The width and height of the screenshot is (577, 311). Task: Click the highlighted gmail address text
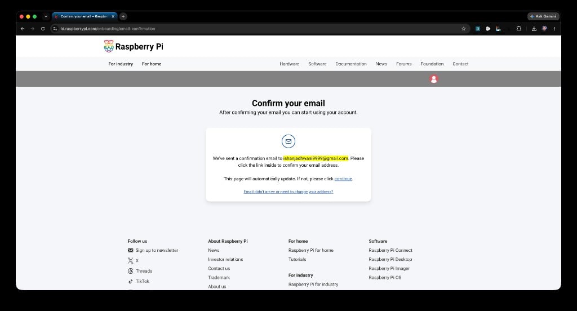point(316,158)
